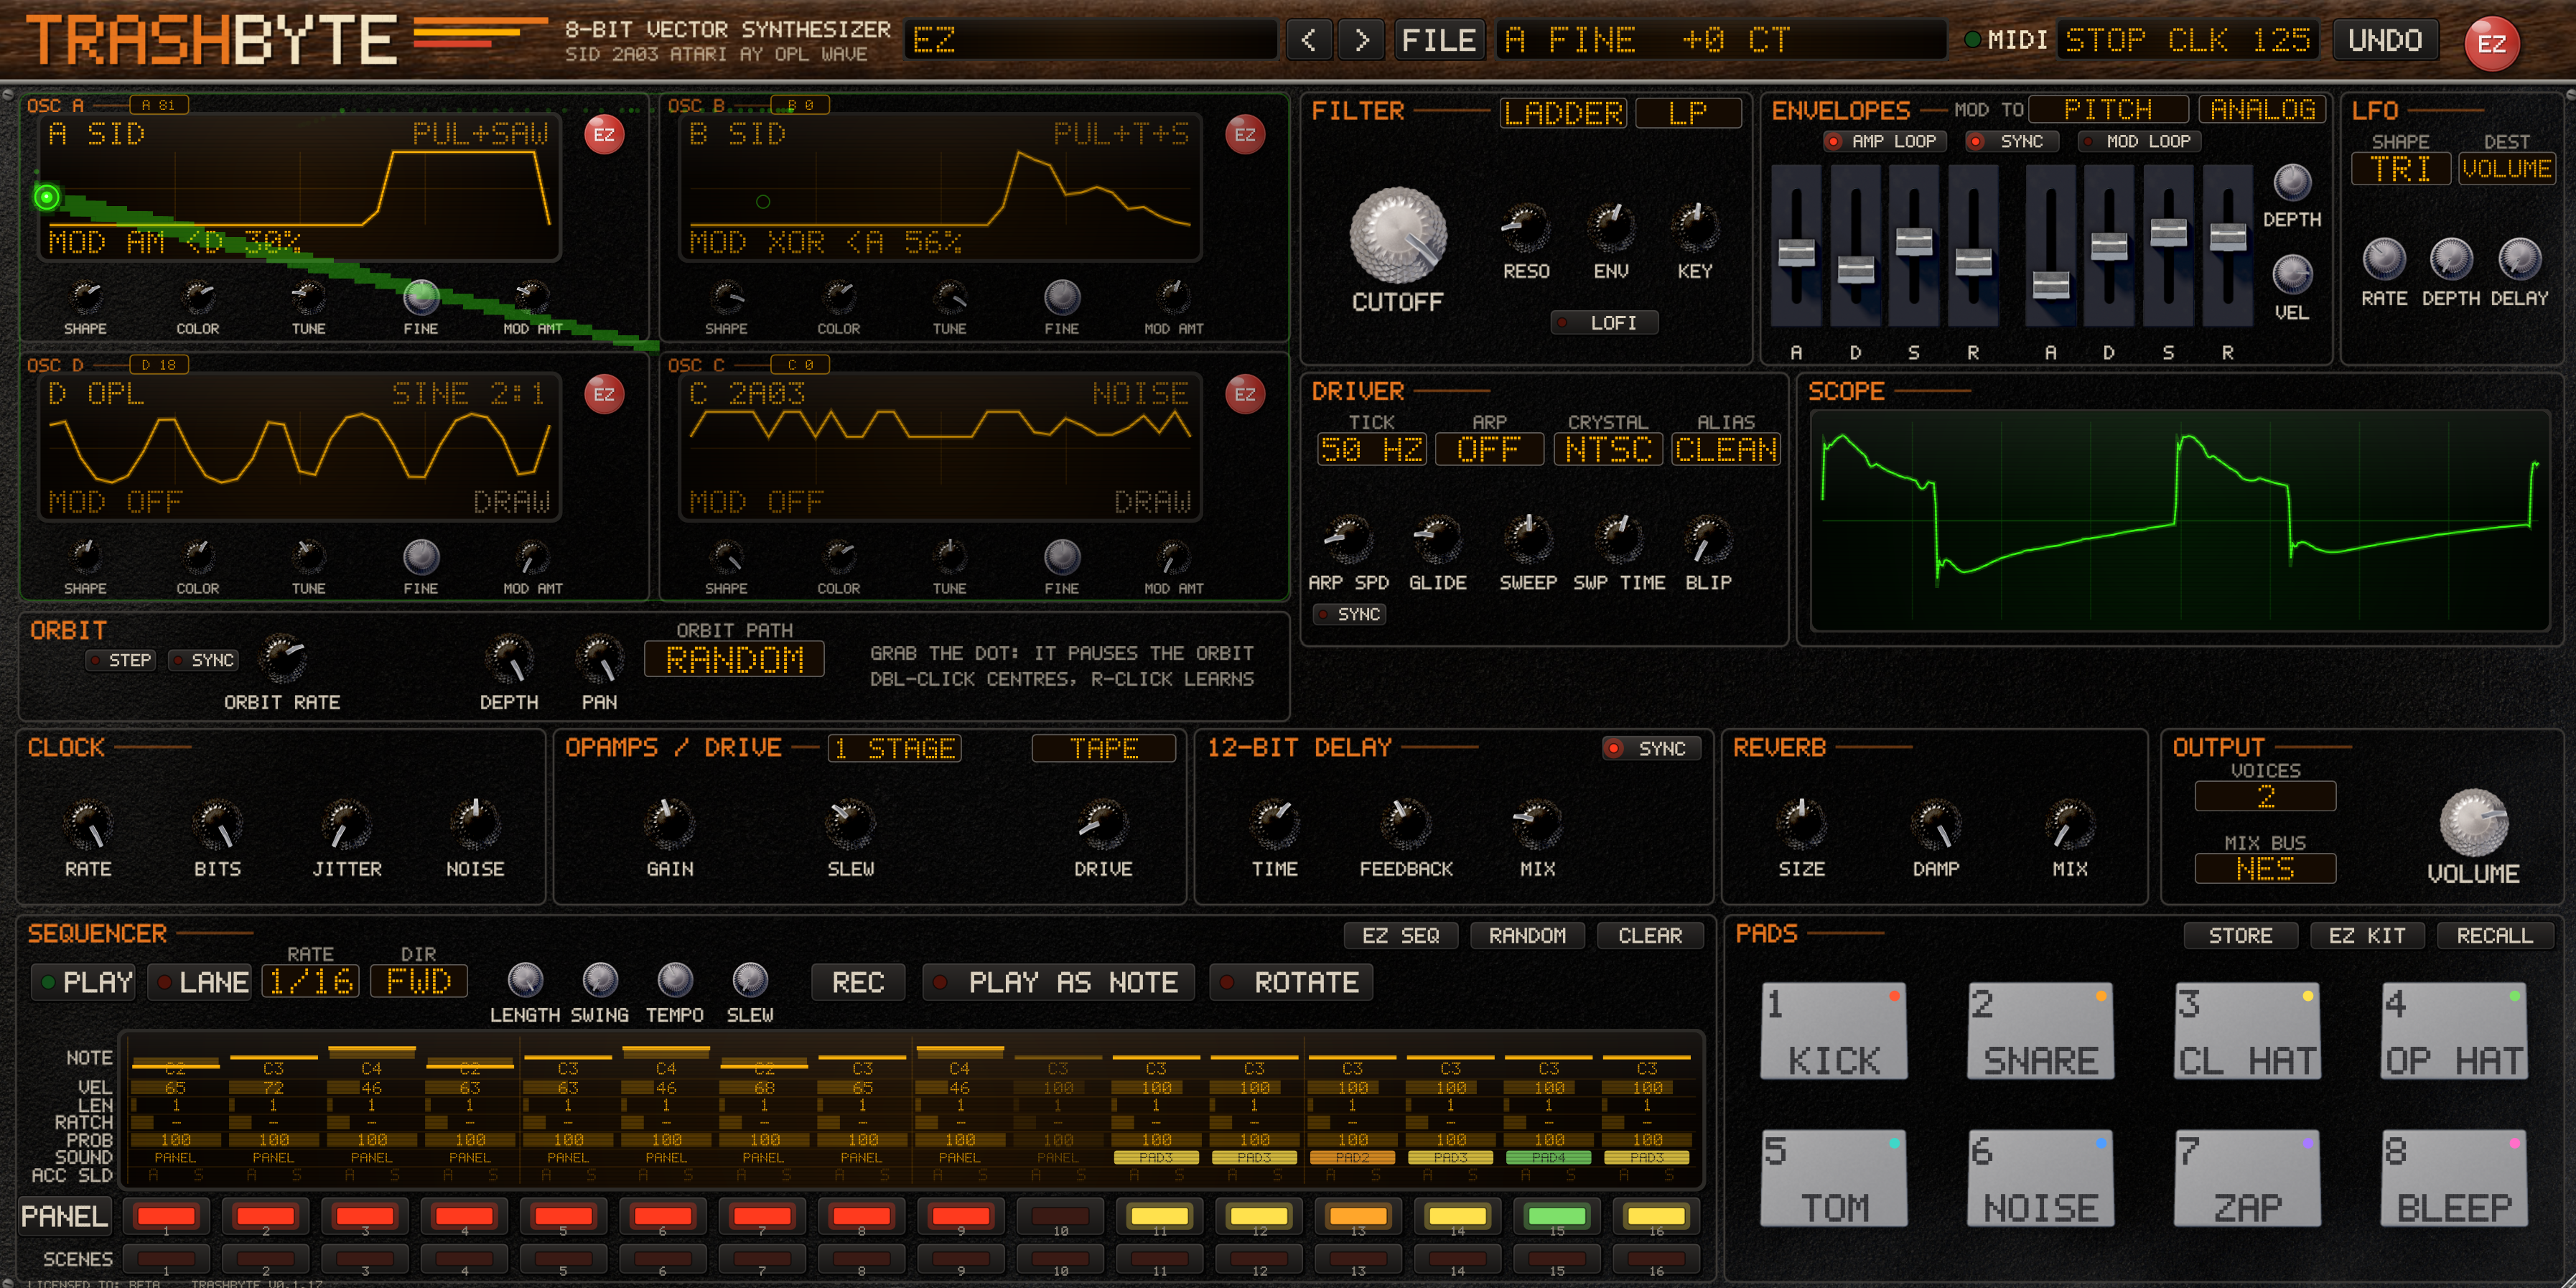2576x1288 pixels.
Task: Go to previous preset with left arrow
Action: [1309, 40]
